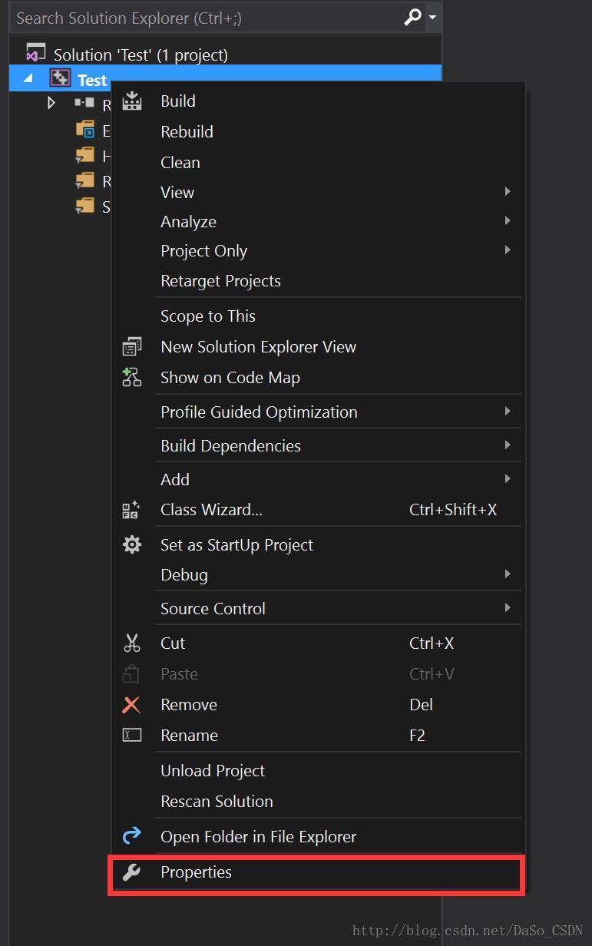Collapse the Test project node arrow
The width and height of the screenshot is (592, 946).
(x=28, y=78)
